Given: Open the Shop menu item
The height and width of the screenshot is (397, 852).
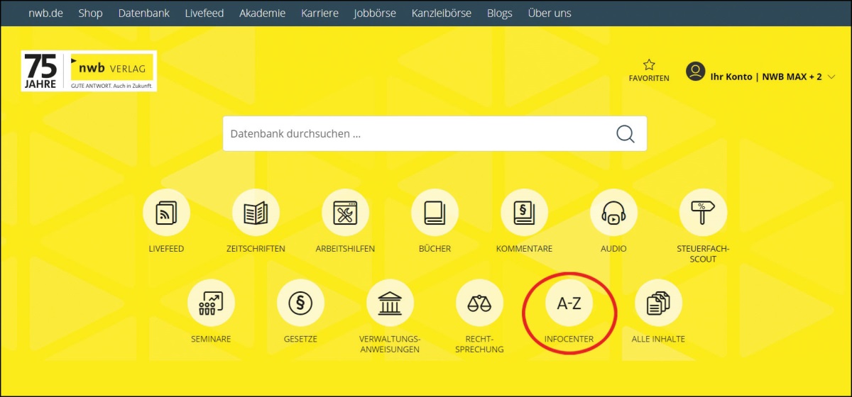Looking at the screenshot, I should (x=90, y=13).
